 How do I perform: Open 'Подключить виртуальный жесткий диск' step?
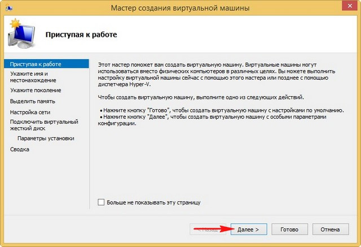44,125
